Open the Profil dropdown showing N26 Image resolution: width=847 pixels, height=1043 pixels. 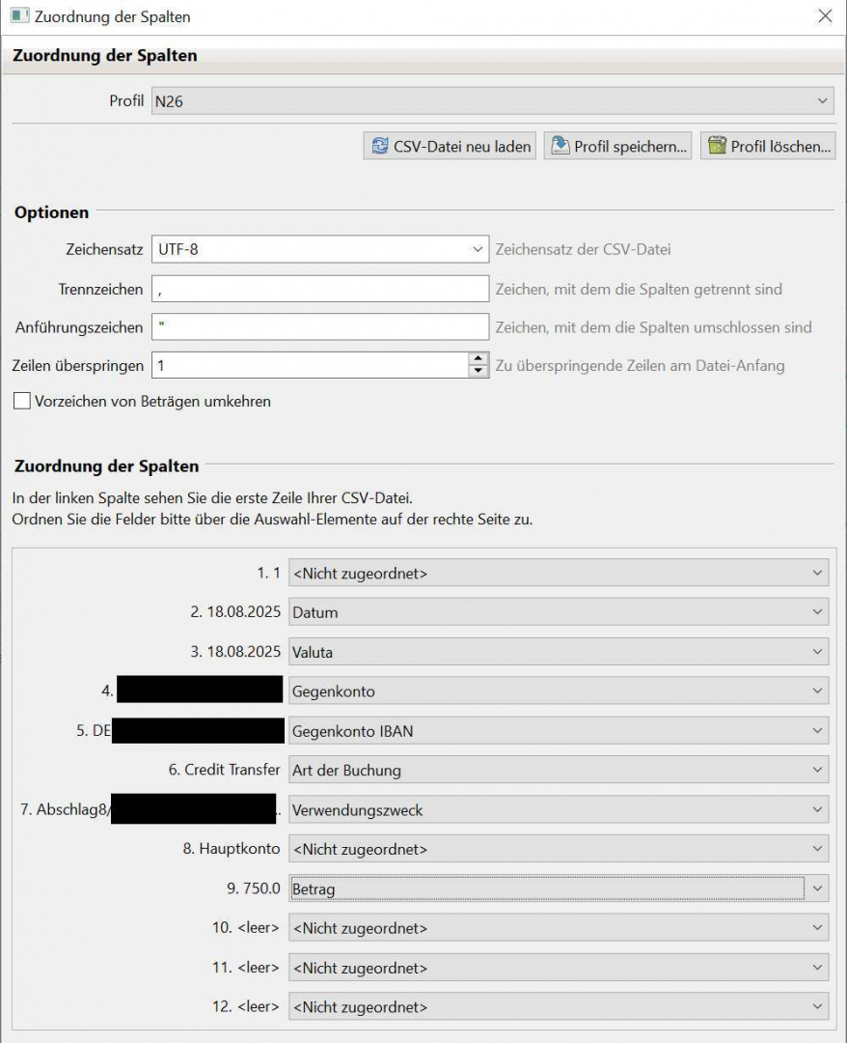click(492, 100)
